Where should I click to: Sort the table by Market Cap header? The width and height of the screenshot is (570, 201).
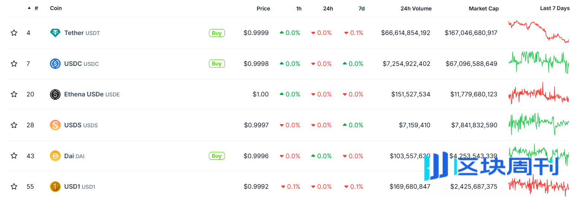tap(483, 9)
